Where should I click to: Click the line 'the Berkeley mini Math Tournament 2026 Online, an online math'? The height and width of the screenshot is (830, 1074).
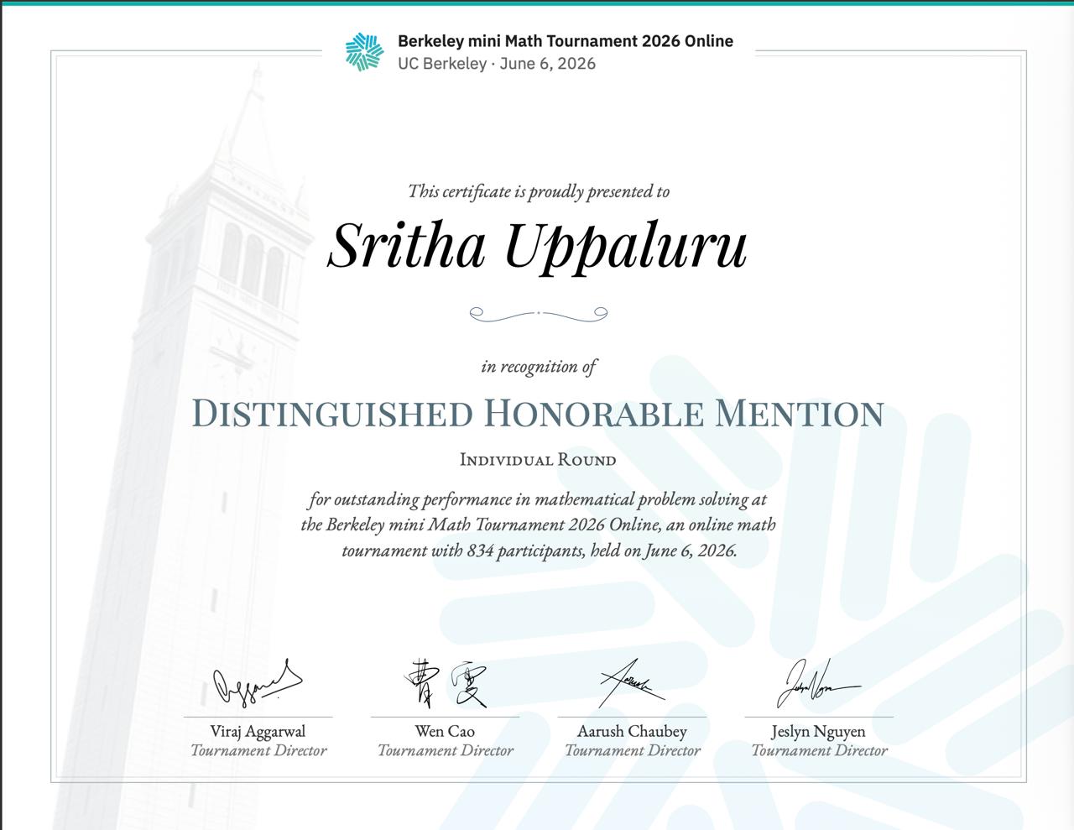coord(538,525)
